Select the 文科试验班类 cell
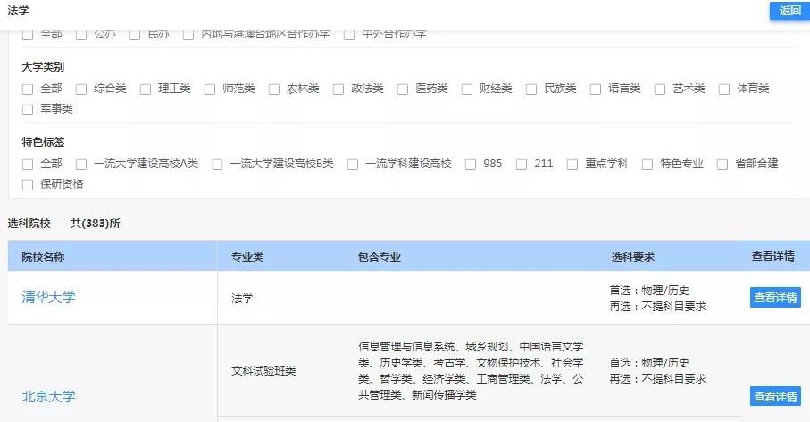This screenshot has height=422, width=810. (x=263, y=371)
